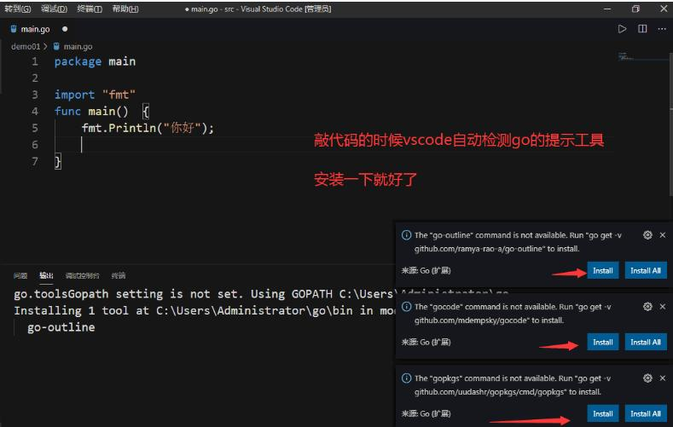Screen dimensions: 673x427
Task: Click Install All in gocode notification
Action: pyautogui.click(x=646, y=342)
